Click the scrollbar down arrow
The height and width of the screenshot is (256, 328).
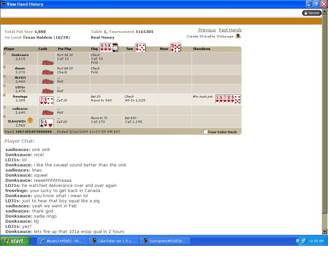324,231
